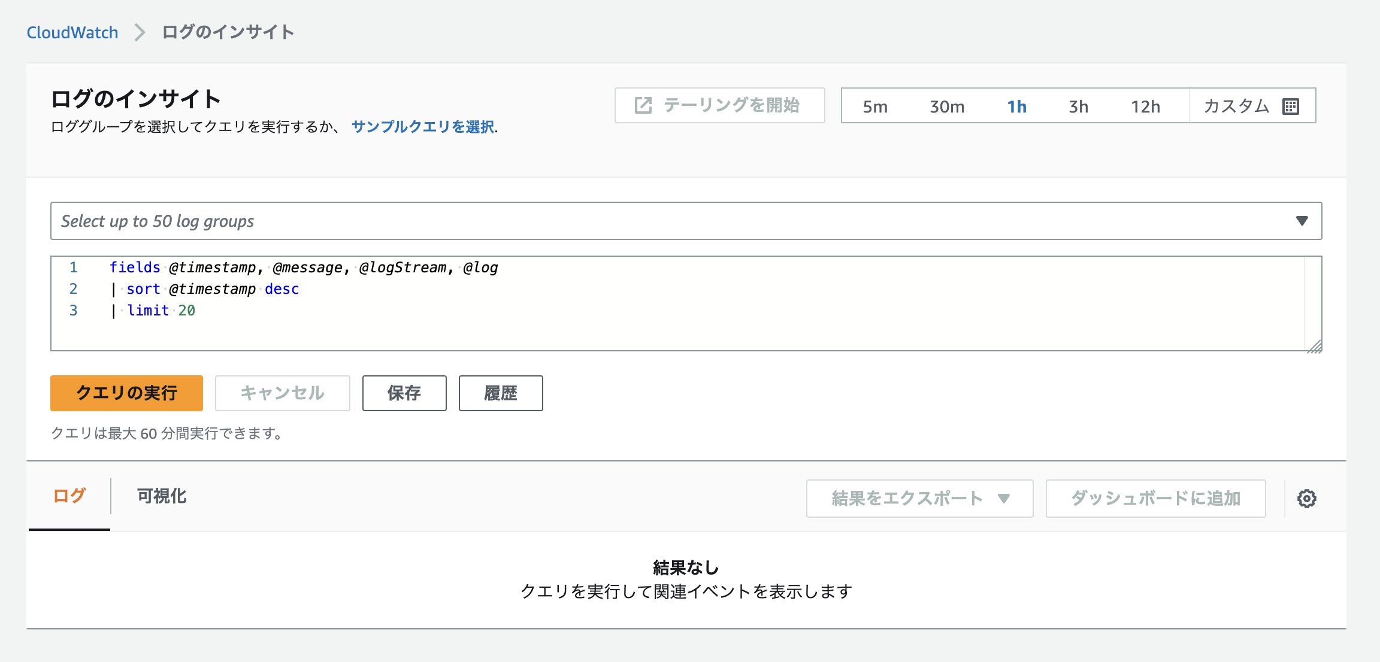
Task: Click the 結果なし message
Action: (x=686, y=567)
